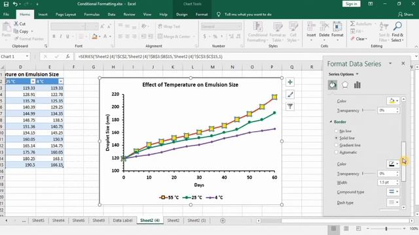Click the Chart Elements plus button
The width and height of the screenshot is (419, 235).
point(290,82)
